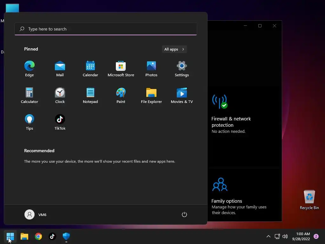Open Family options in Windows Security

click(x=227, y=201)
